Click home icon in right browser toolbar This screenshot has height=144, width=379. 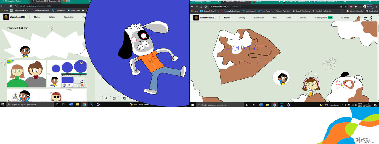(205, 6)
